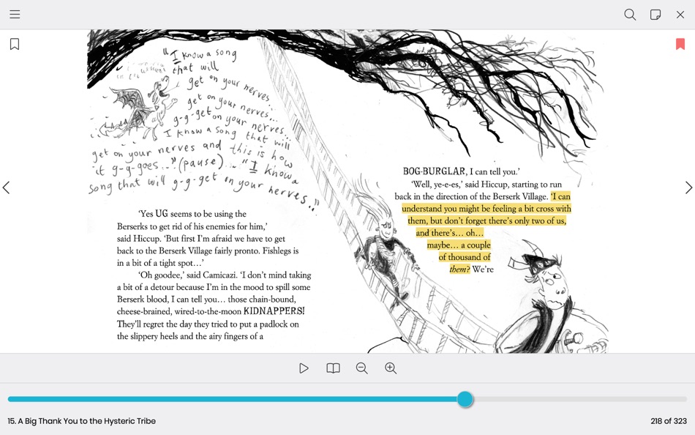
Task: Jump back on the blue progress track
Action: (232, 399)
